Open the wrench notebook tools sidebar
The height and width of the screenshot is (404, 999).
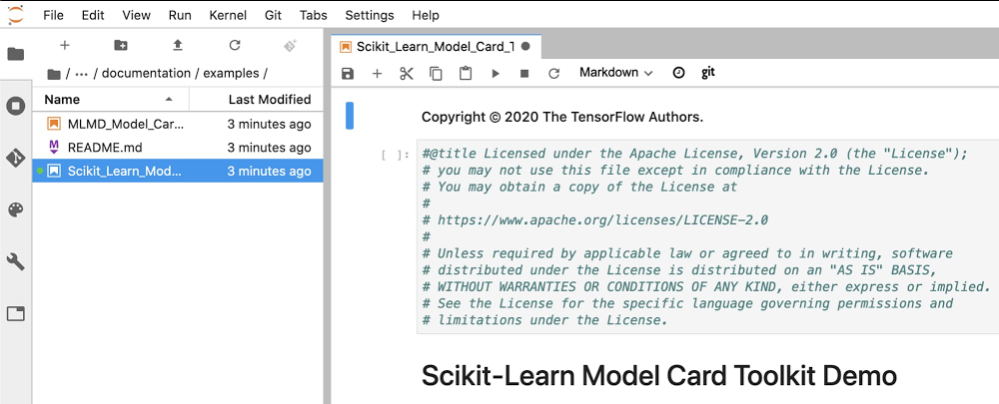pos(16,261)
